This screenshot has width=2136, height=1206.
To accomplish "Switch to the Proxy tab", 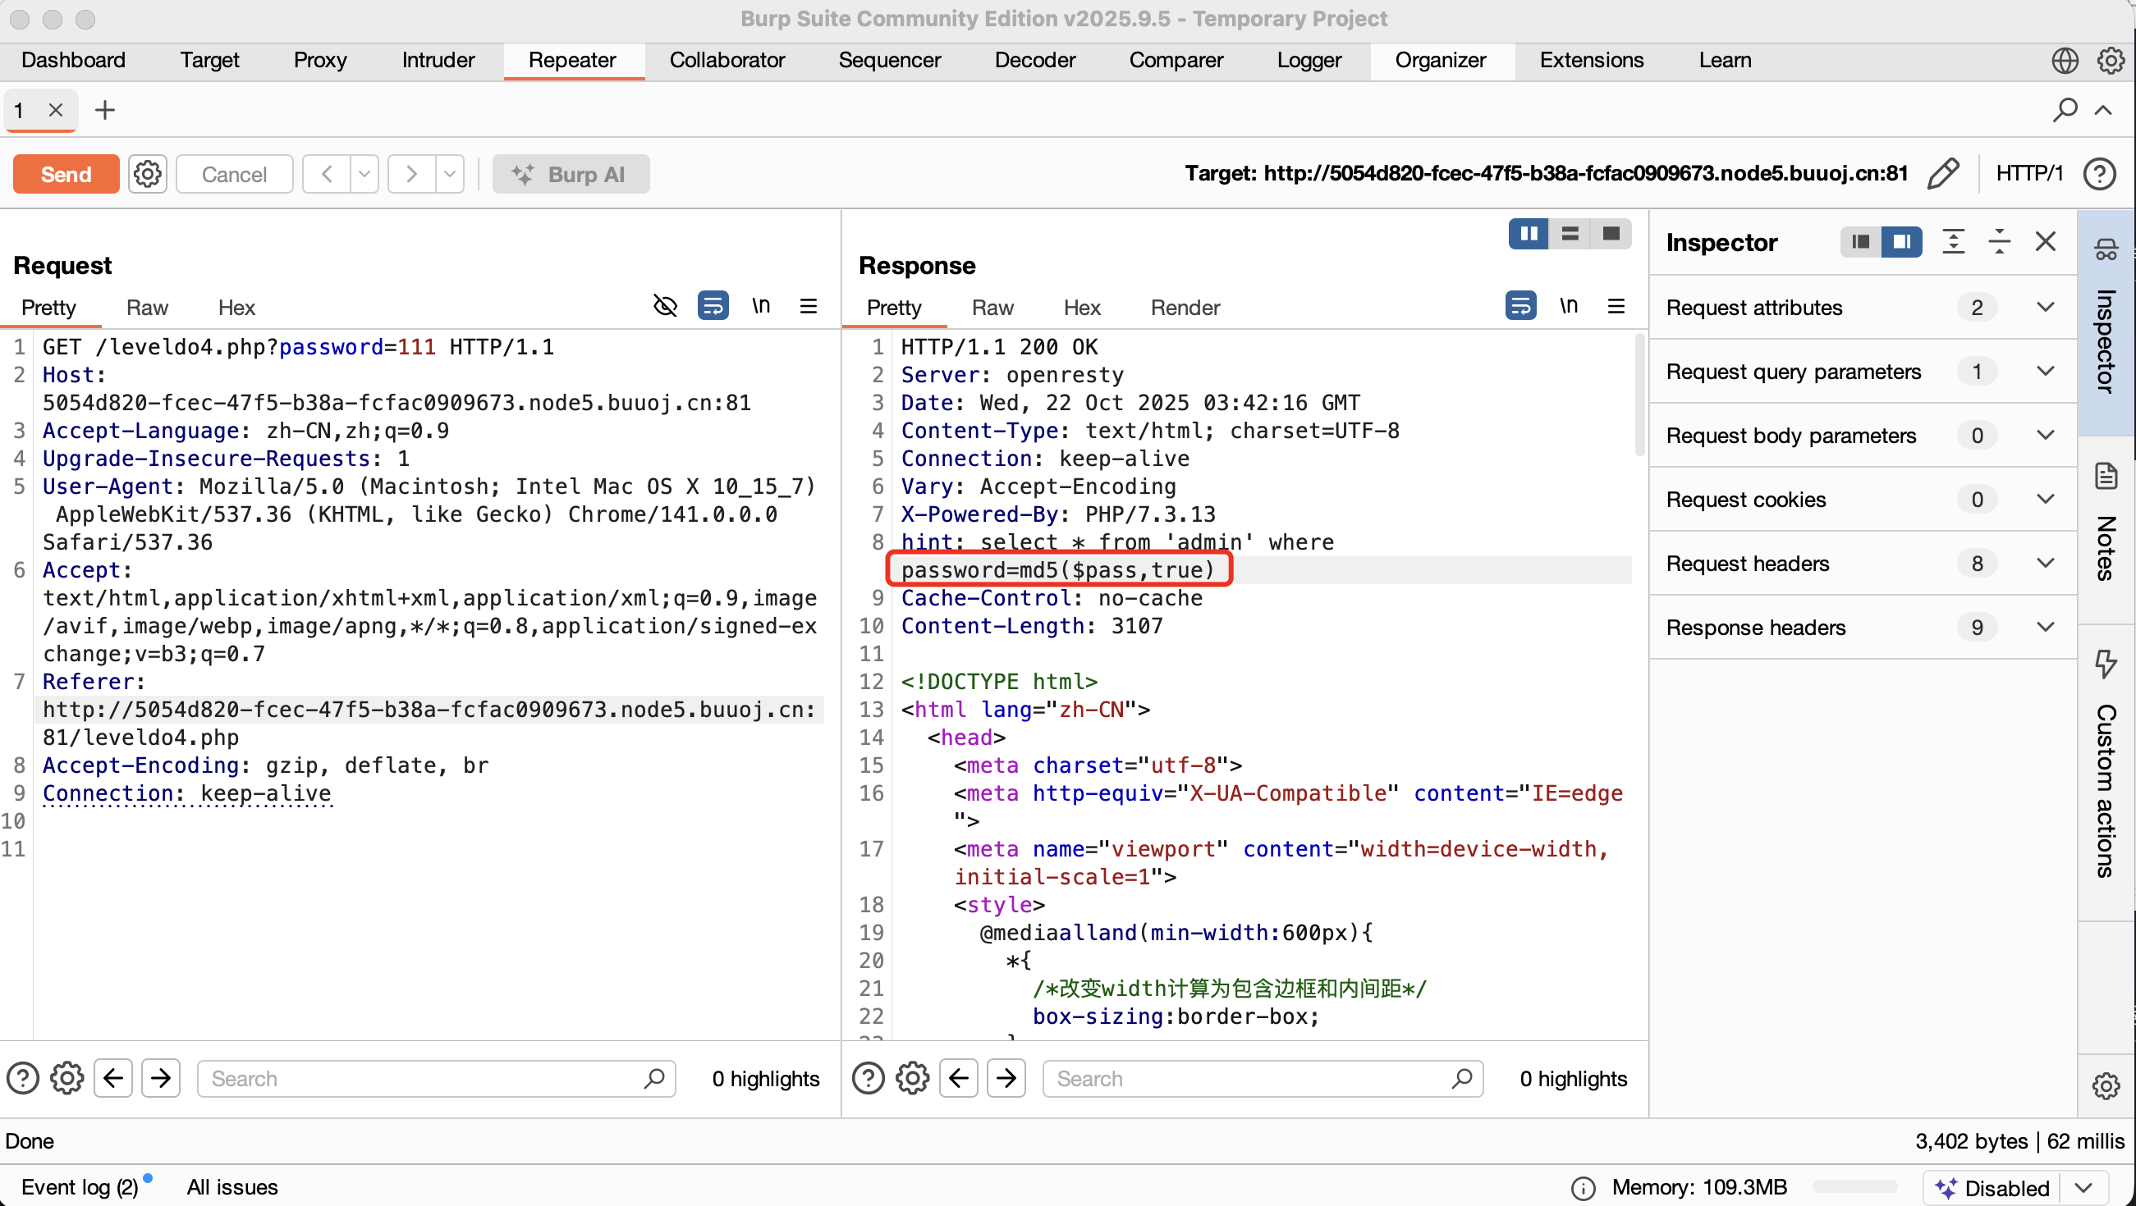I will pyautogui.click(x=320, y=60).
